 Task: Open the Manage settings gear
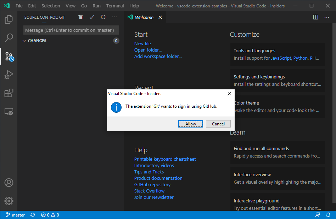coord(9,201)
